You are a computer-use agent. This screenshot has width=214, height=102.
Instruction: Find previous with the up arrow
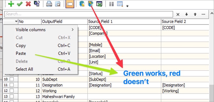coord(195,14)
